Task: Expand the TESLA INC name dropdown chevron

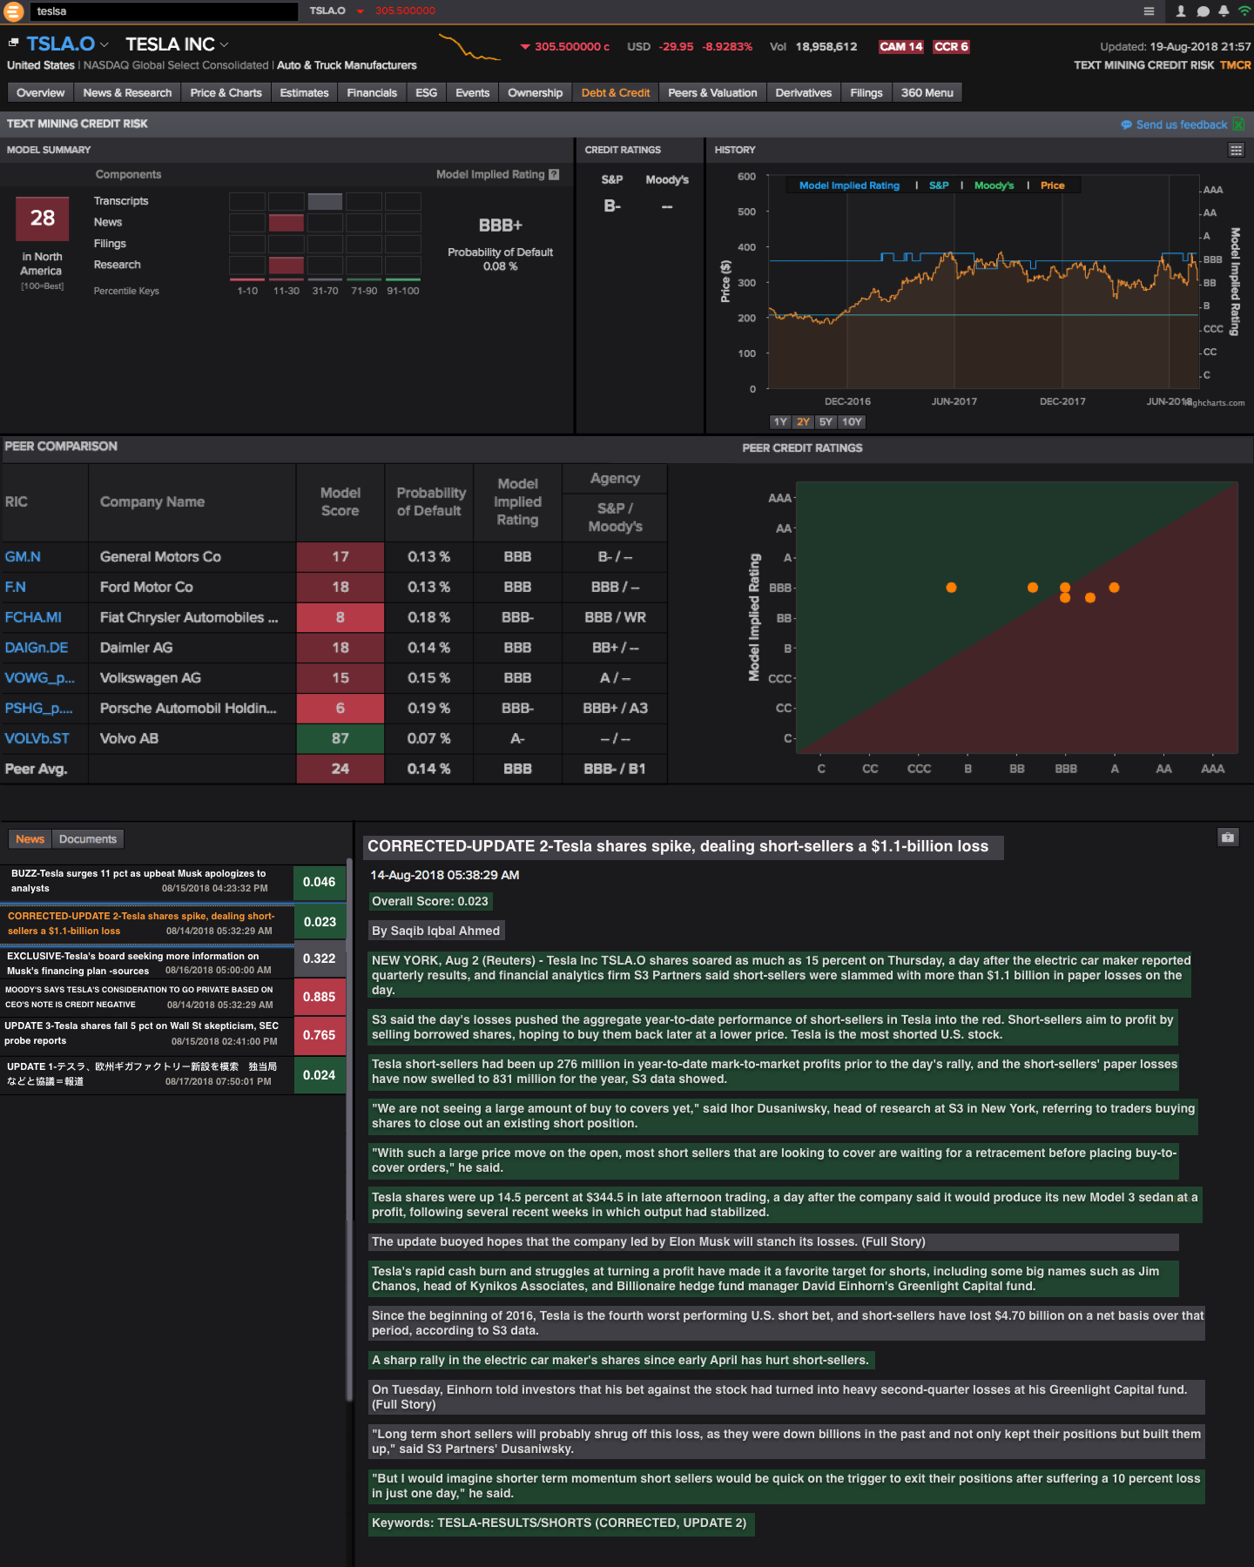Action: tap(224, 44)
